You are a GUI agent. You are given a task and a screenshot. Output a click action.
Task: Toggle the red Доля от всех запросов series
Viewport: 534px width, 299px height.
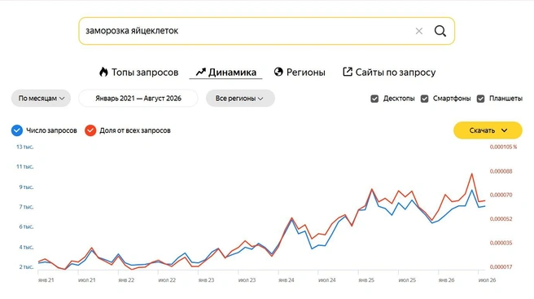click(x=90, y=130)
